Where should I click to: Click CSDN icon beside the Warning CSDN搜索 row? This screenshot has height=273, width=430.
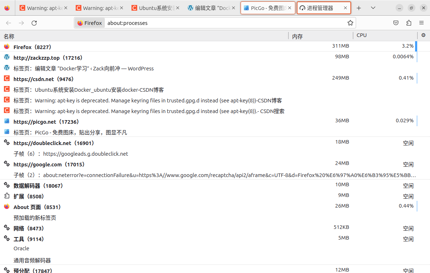[6, 110]
